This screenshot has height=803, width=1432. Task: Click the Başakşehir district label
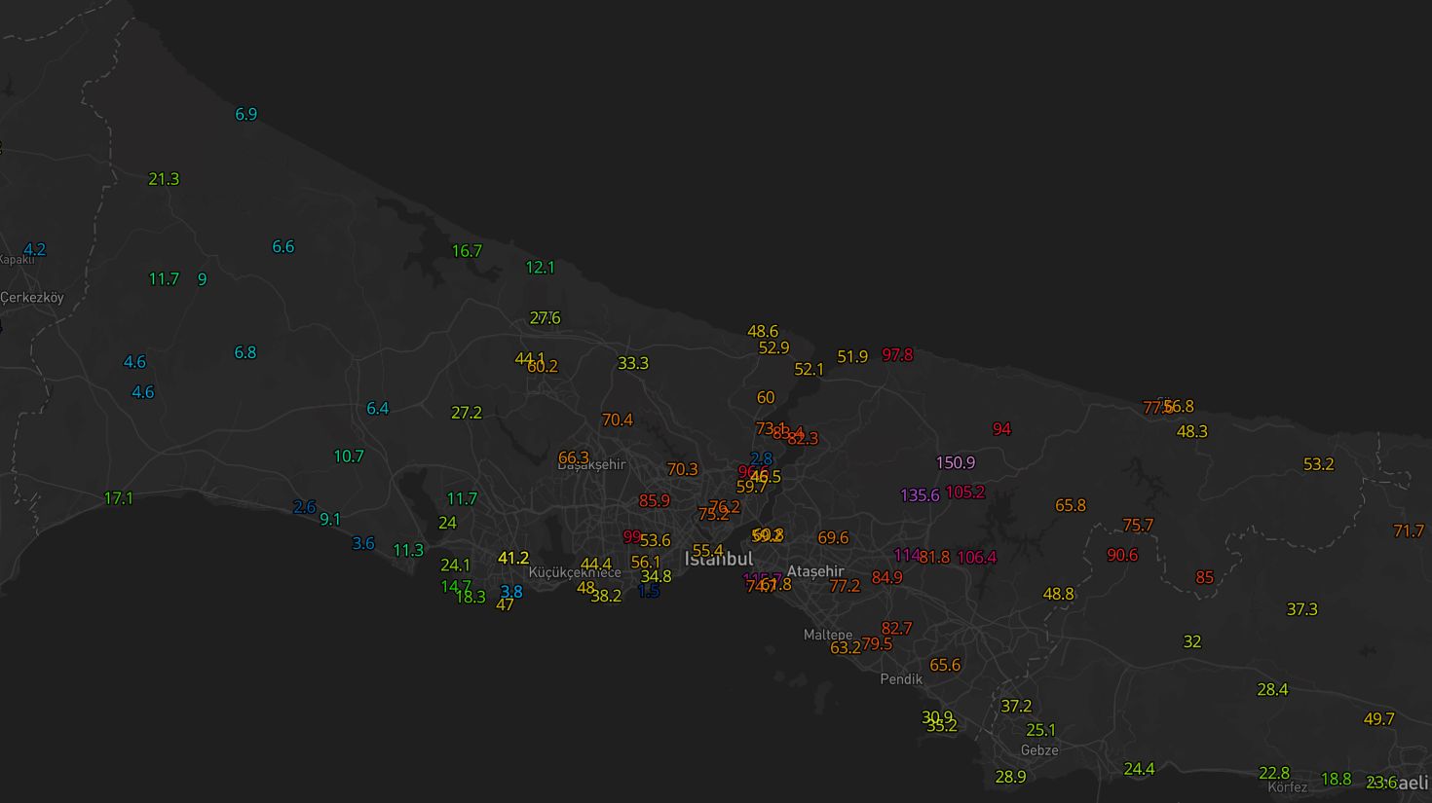point(591,465)
